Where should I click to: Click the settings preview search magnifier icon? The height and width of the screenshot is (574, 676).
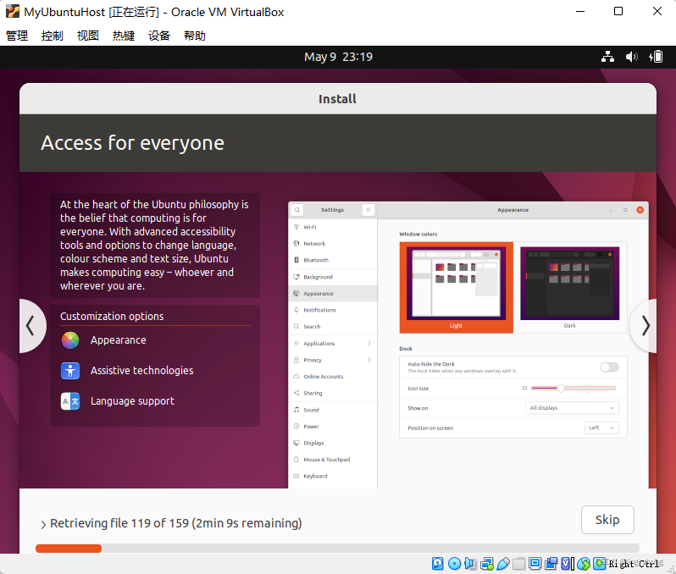click(297, 210)
